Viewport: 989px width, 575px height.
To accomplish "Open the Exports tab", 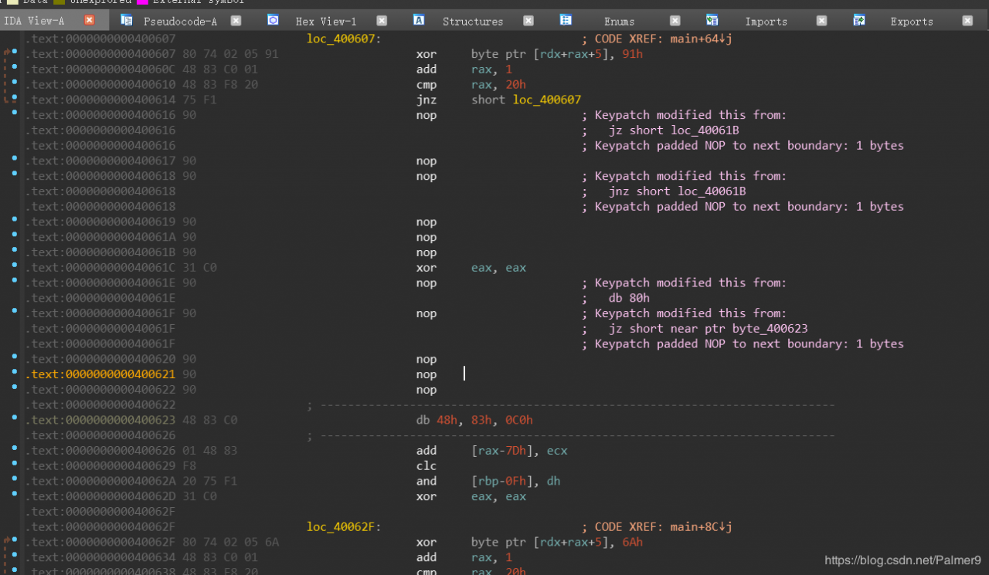I will point(912,21).
